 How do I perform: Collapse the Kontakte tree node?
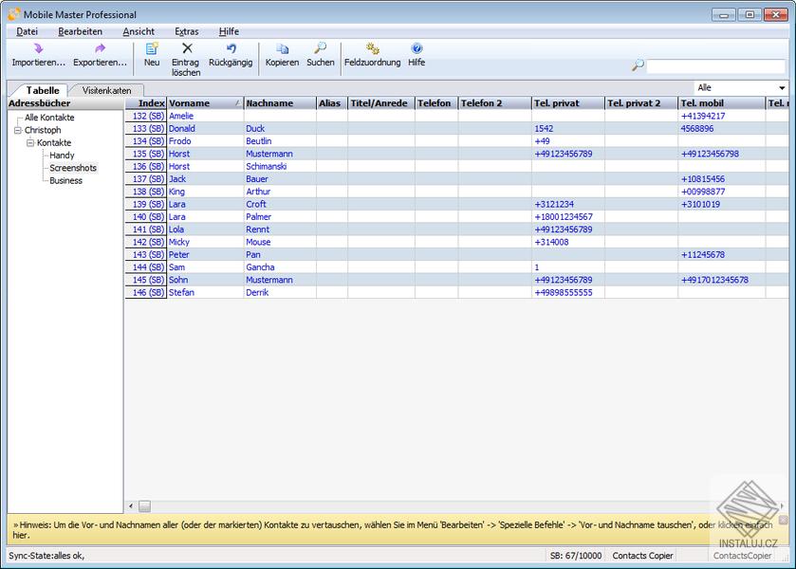tap(29, 143)
